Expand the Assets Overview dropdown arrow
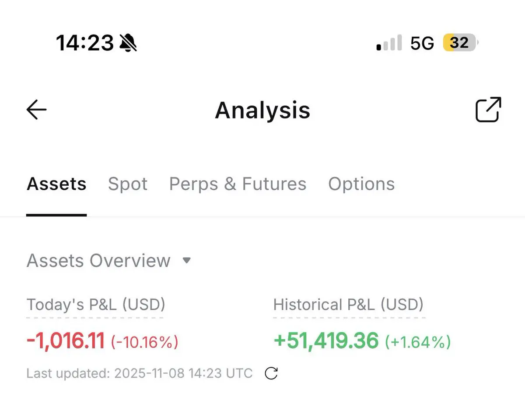This screenshot has height=410, width=525. point(186,261)
